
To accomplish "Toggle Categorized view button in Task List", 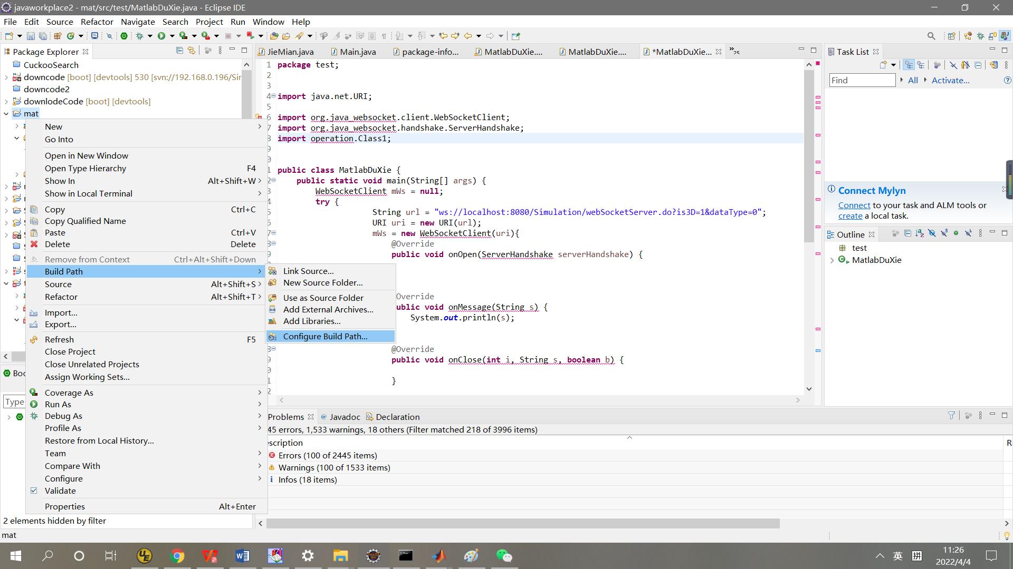I will 909,65.
